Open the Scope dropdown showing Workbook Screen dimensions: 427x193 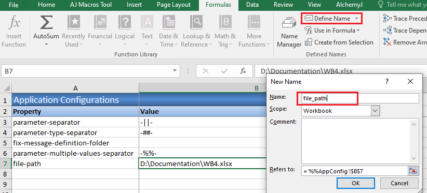(340, 111)
